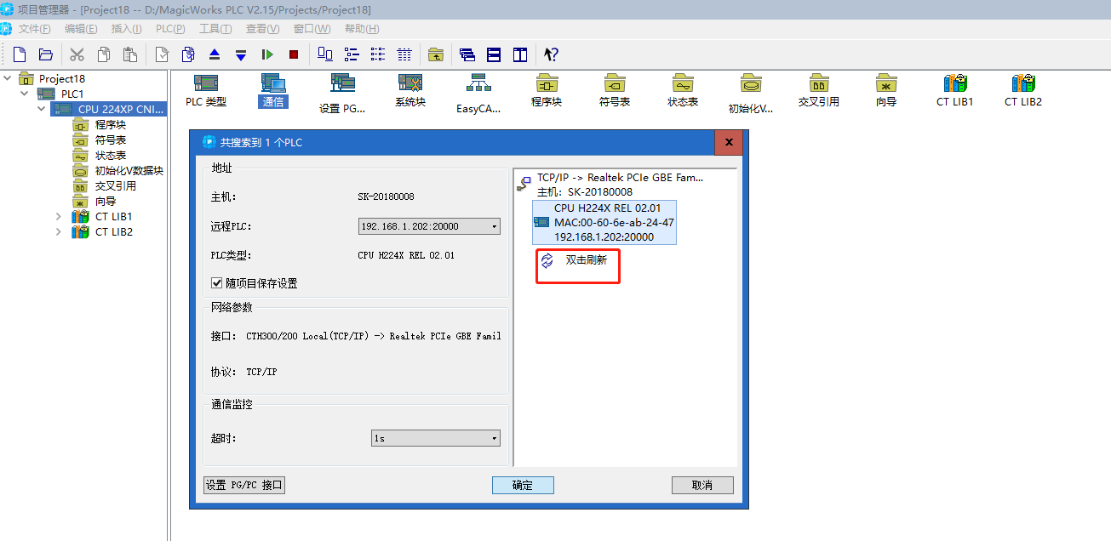This screenshot has width=1111, height=541.
Task: Open the 文件(F) menu
Action: coord(35,29)
